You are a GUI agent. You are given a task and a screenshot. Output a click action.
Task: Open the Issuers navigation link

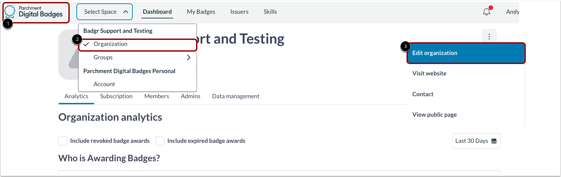239,12
